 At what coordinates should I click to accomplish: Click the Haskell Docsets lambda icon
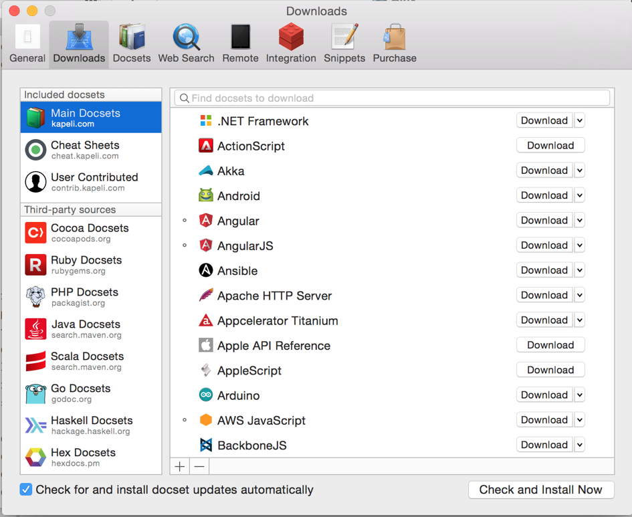[35, 425]
